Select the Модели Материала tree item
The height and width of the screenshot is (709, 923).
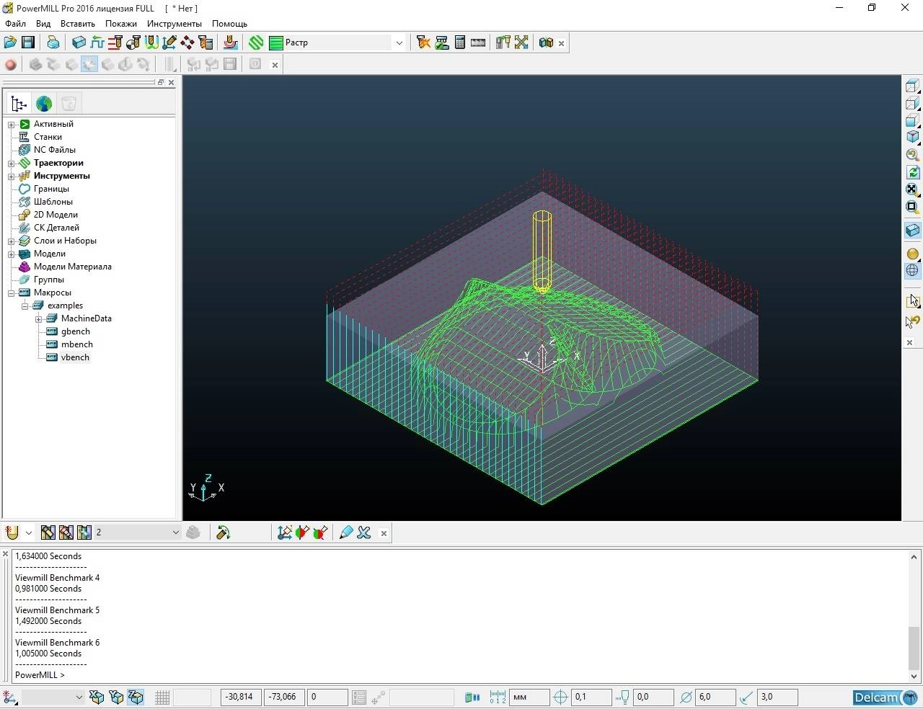coord(73,267)
